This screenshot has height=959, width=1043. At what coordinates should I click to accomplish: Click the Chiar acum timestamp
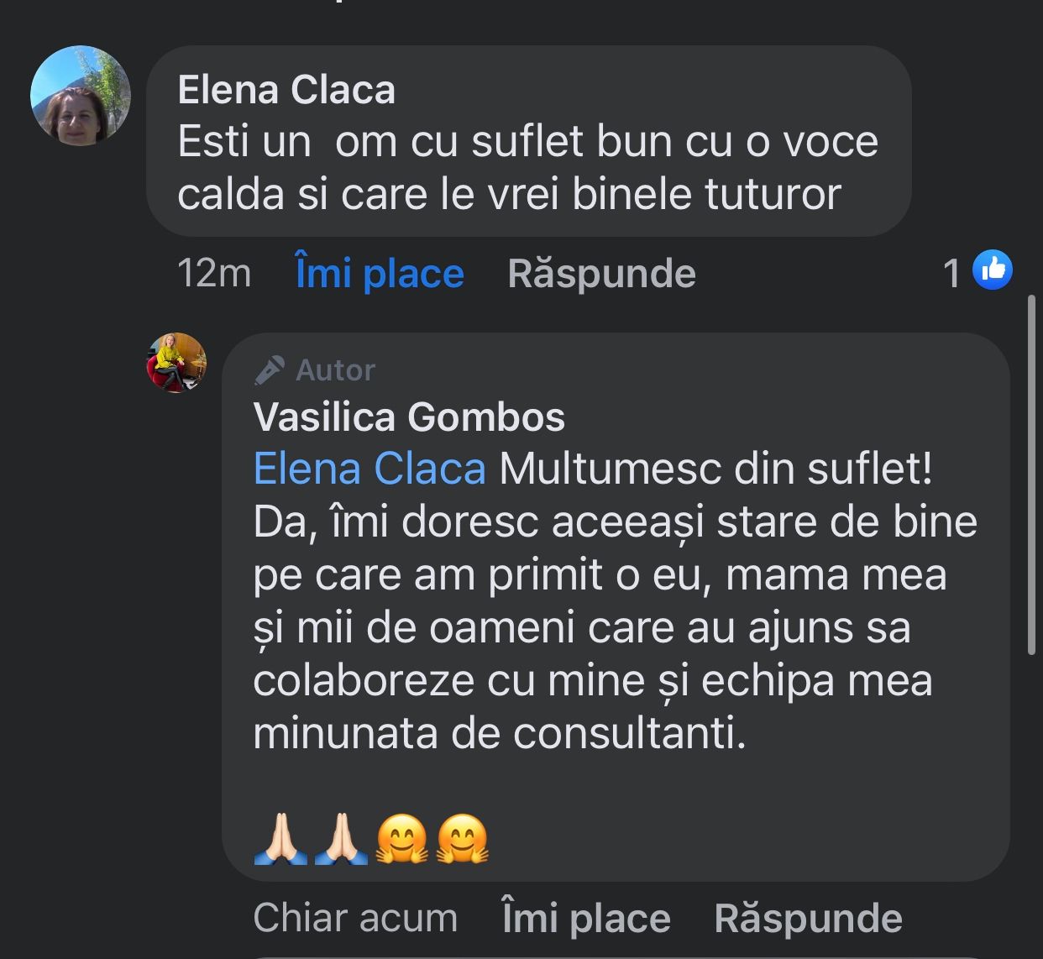tap(355, 918)
